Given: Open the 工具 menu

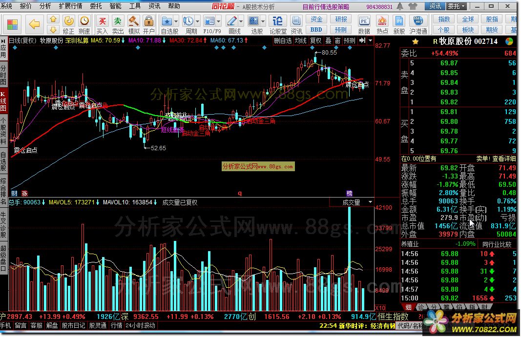Looking at the screenshot, I should pos(135,6).
